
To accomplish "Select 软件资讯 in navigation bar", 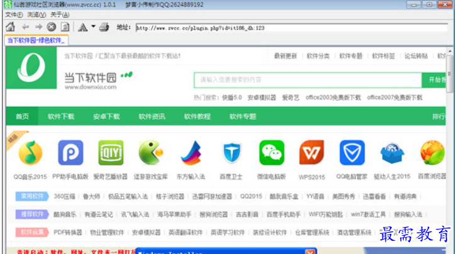I will coord(152,116).
